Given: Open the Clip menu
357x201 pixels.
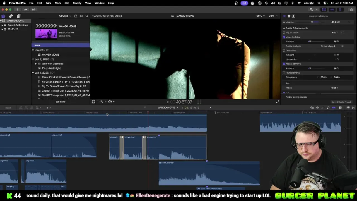Looking at the screenshot, I should 67,3.
